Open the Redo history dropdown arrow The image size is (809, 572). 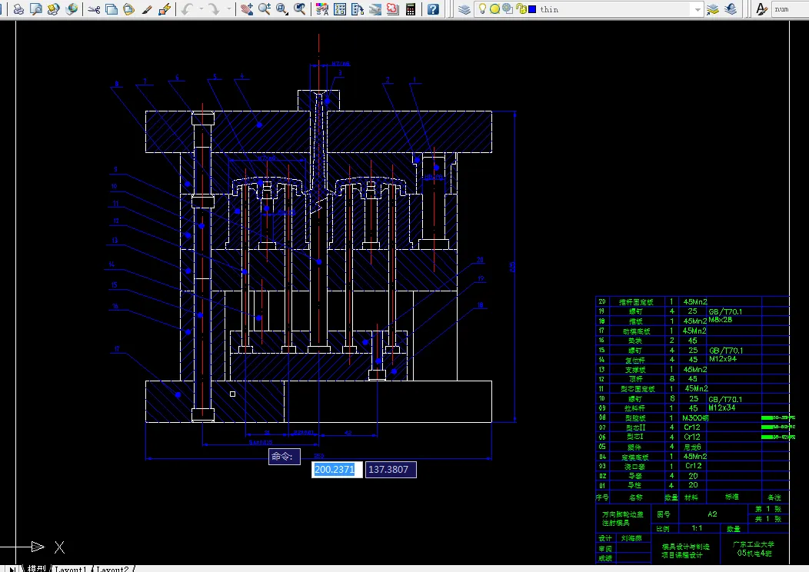[x=228, y=9]
